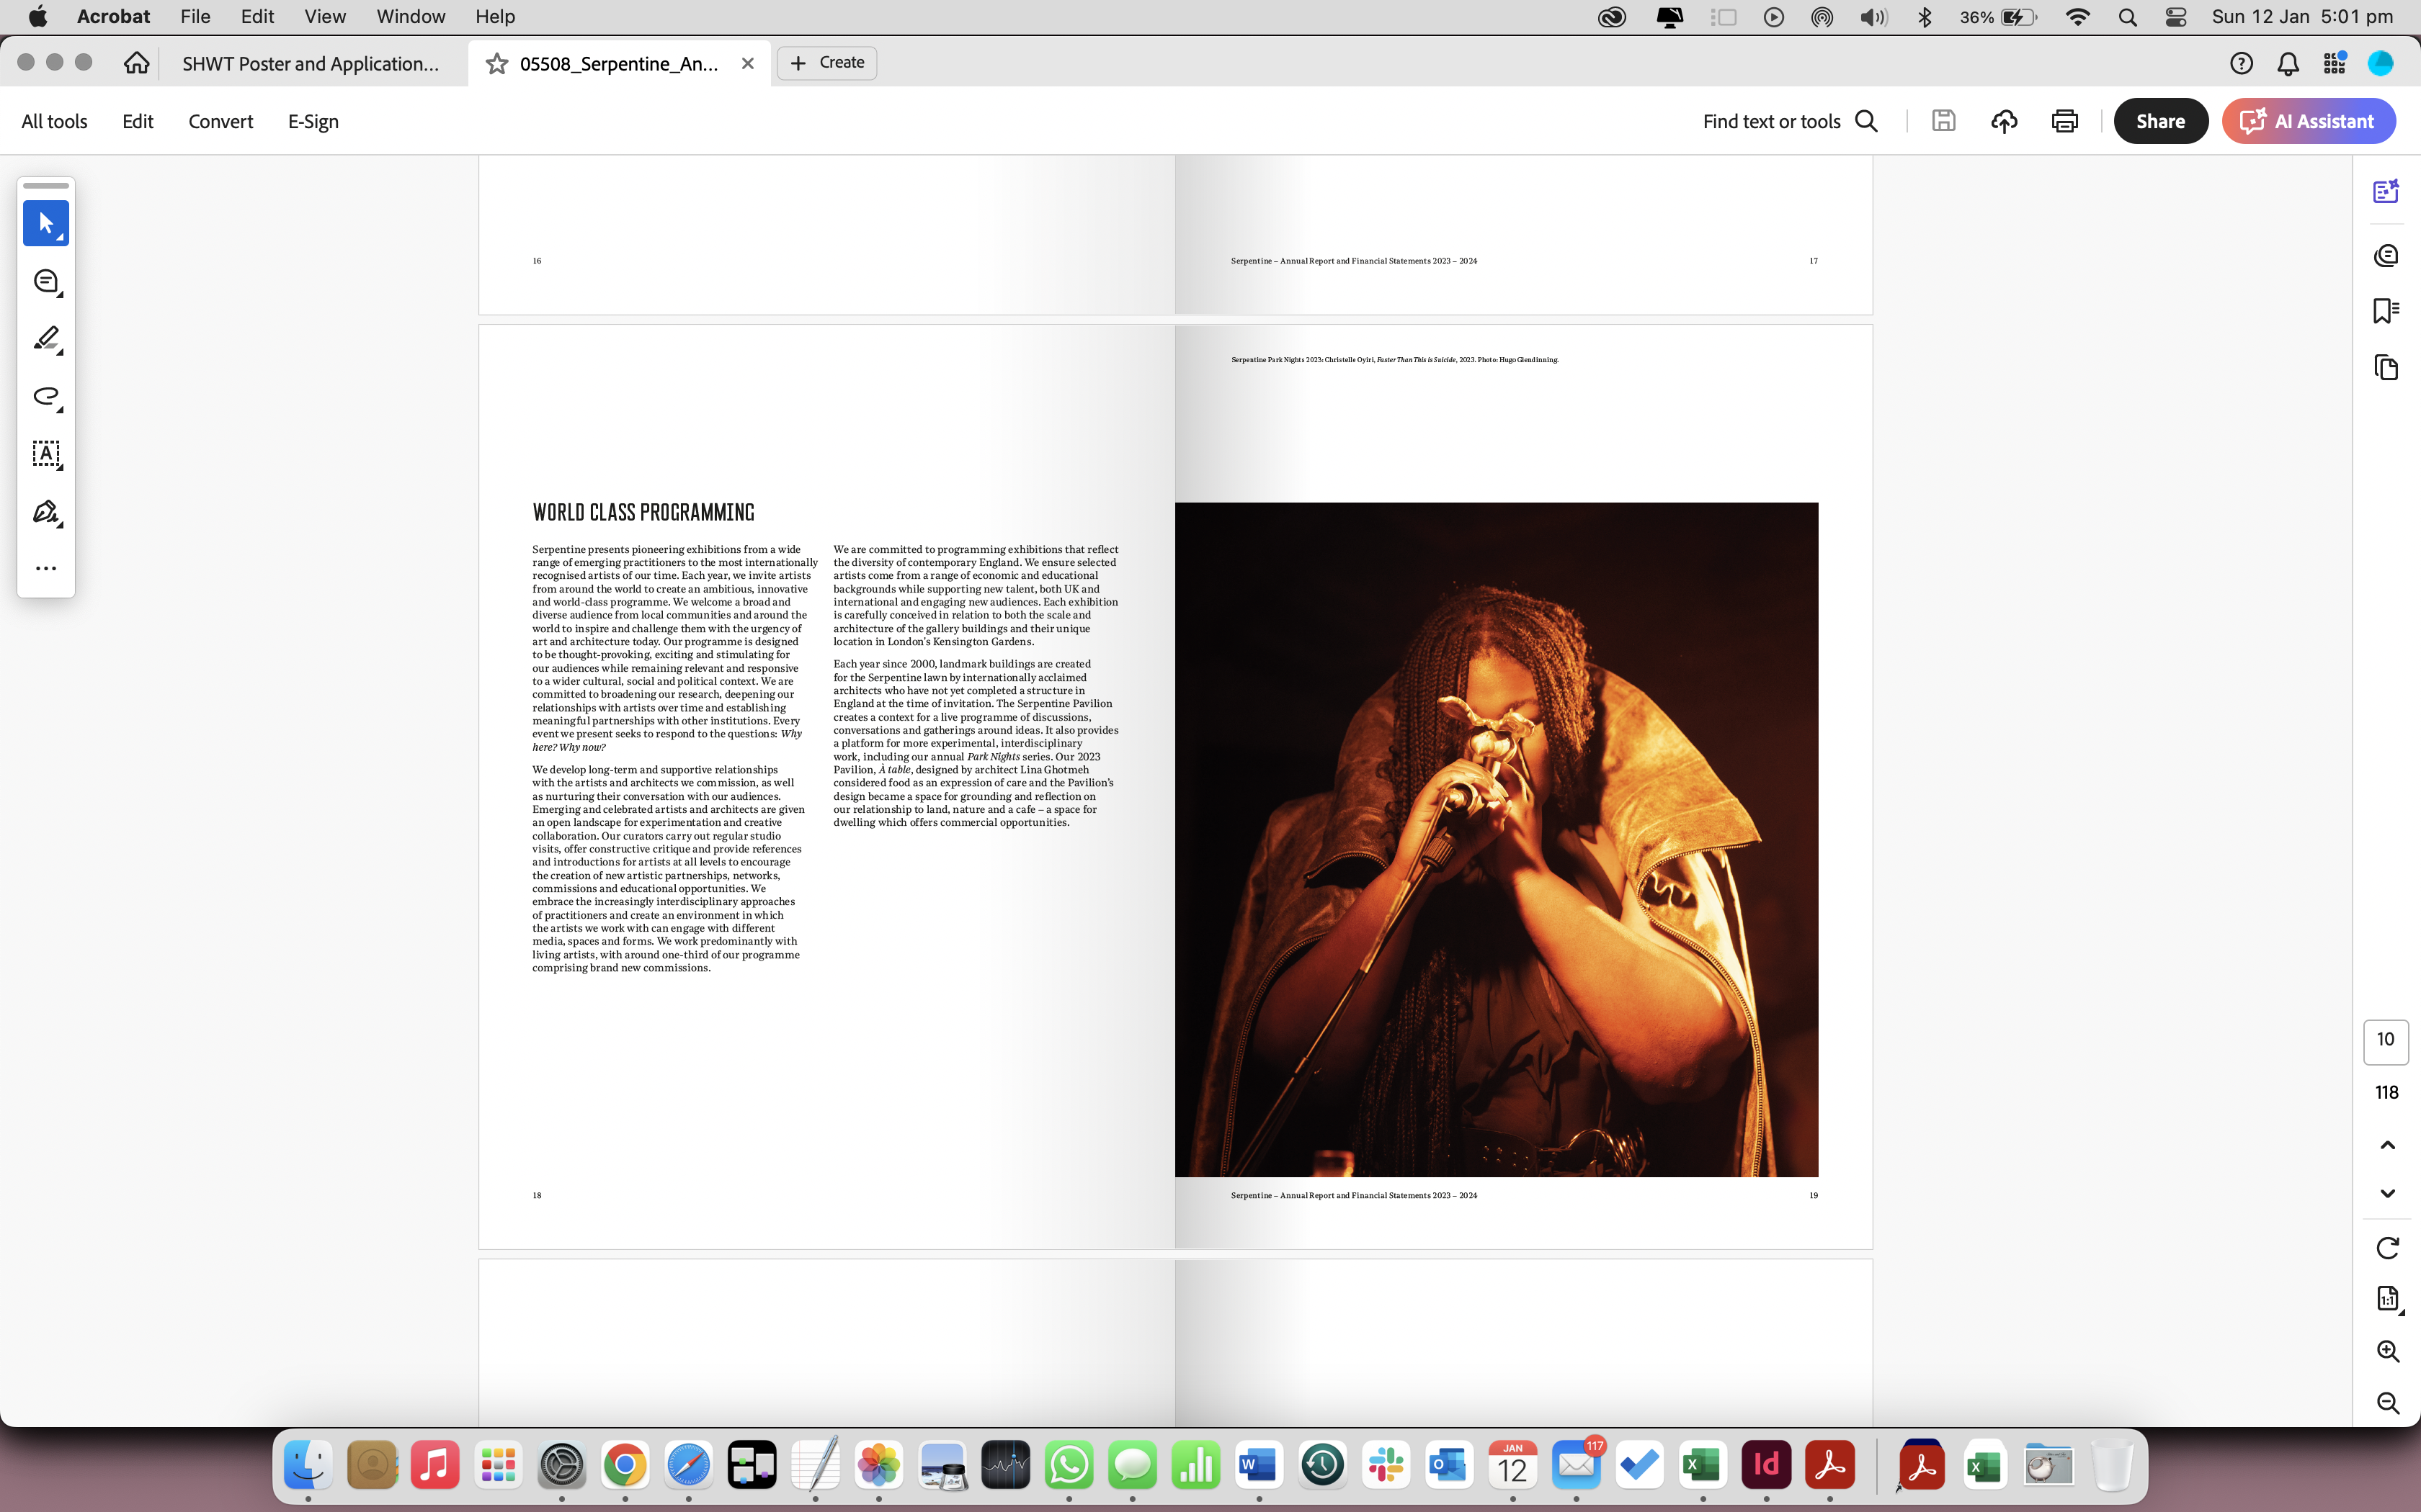
Task: Select the Add text box tool
Action: [x=46, y=454]
